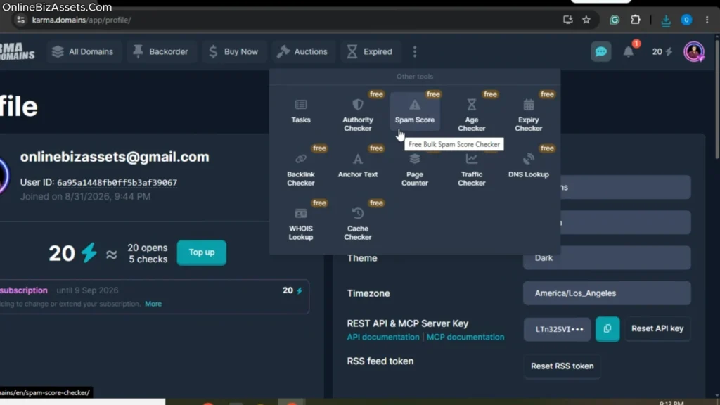Bookmark page with star icon
The width and height of the screenshot is (720, 405).
coord(586,20)
